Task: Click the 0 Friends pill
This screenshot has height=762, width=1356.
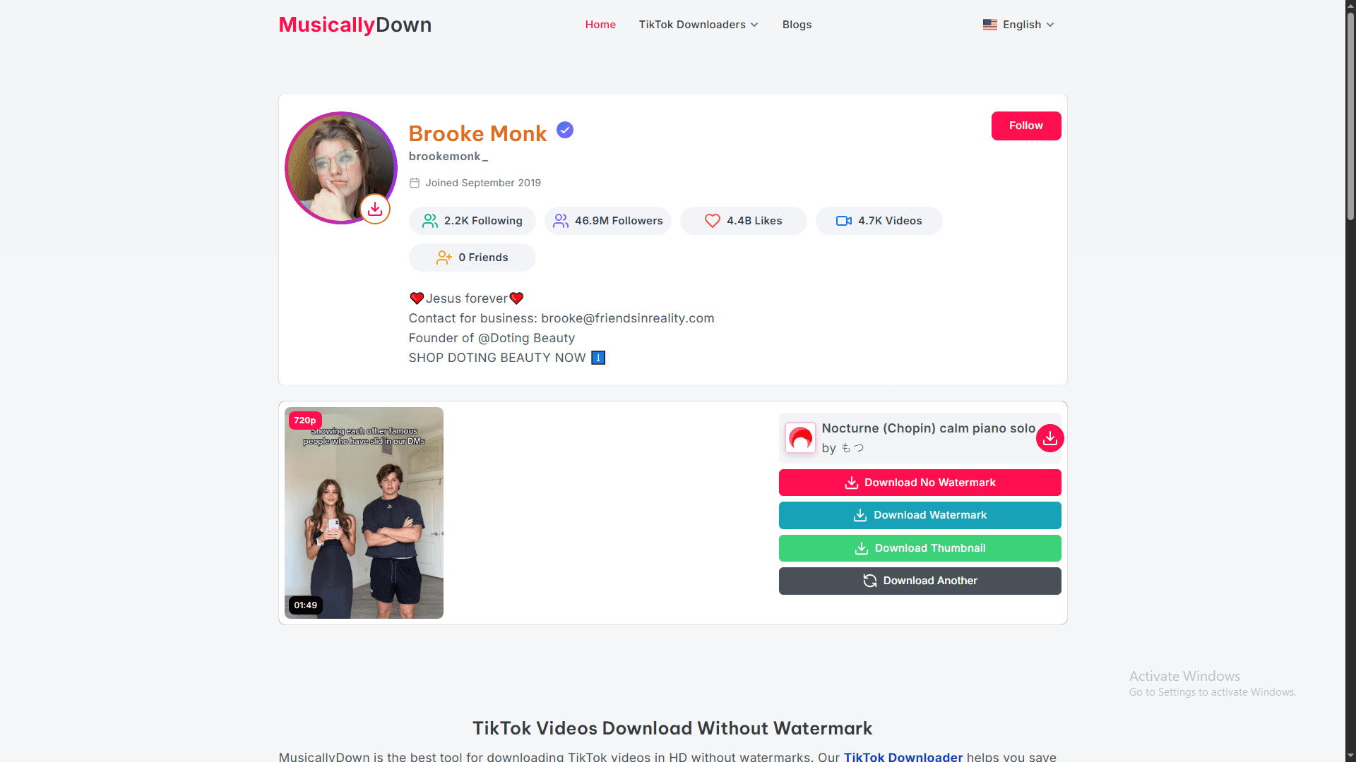Action: [472, 258]
